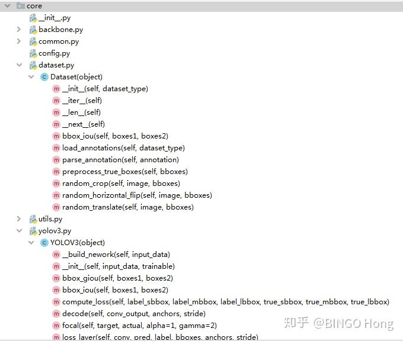Select __iter__(self) method

(x=82, y=101)
